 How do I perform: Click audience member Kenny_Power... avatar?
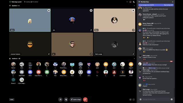(64, 72)
